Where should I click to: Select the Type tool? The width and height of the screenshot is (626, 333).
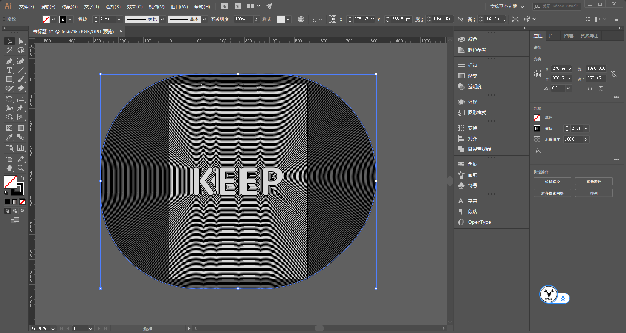[9, 70]
